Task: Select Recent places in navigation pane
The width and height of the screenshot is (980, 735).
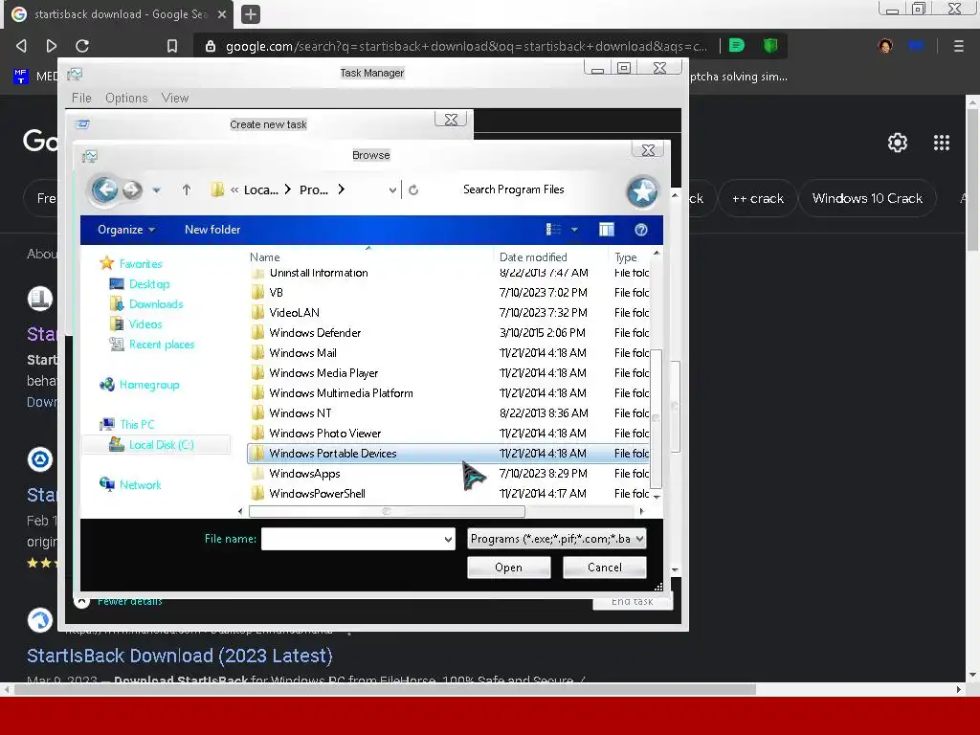Action: point(152,345)
